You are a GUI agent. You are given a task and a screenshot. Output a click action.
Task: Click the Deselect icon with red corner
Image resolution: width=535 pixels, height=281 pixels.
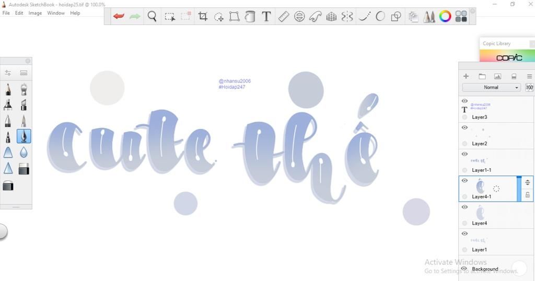(x=186, y=16)
